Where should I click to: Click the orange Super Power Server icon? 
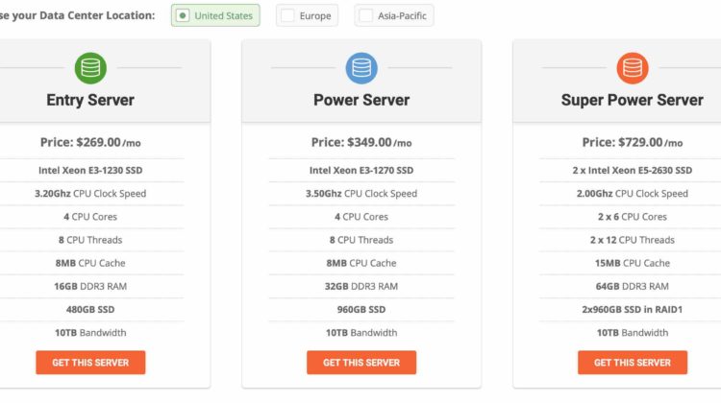633,68
